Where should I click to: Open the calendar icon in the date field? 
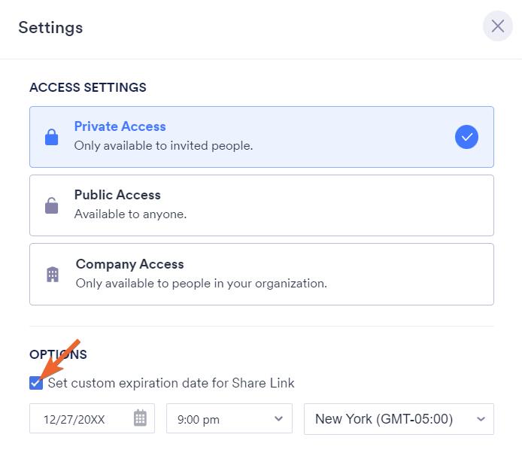(140, 418)
